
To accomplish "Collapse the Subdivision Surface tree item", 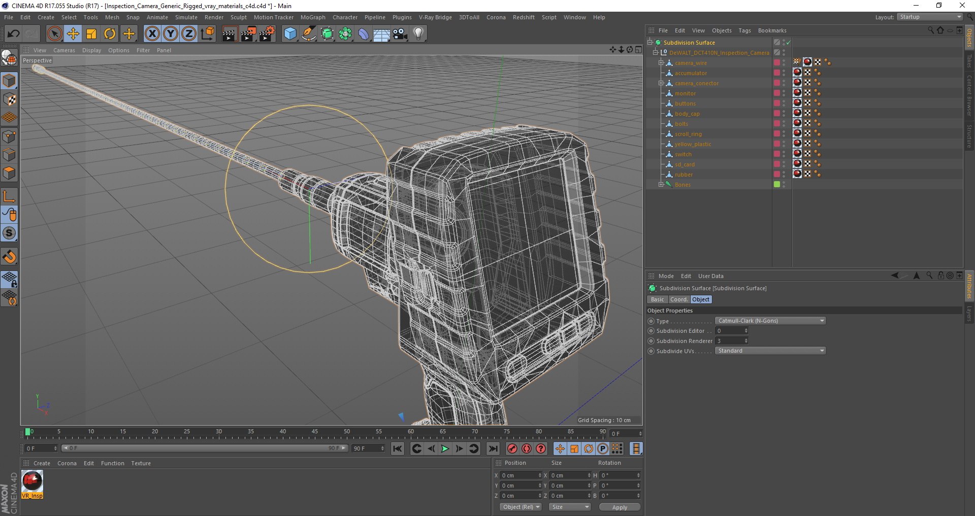I will tap(649, 43).
